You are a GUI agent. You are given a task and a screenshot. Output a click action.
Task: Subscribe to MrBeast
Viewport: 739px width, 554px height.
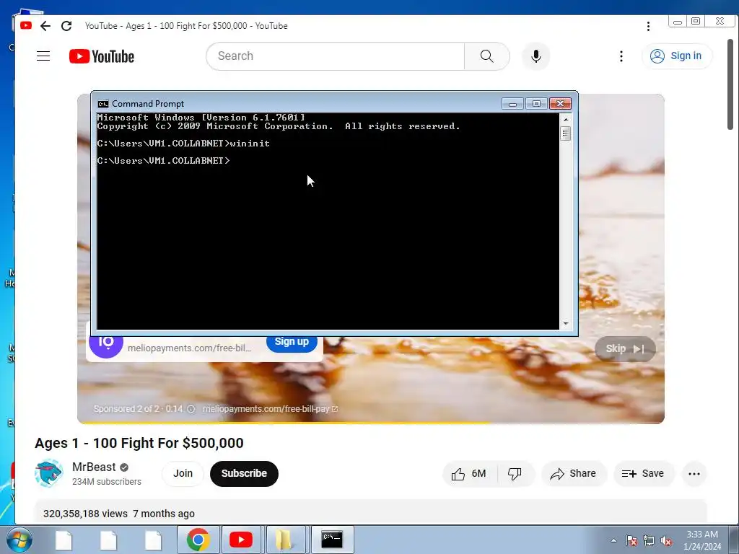tap(244, 473)
